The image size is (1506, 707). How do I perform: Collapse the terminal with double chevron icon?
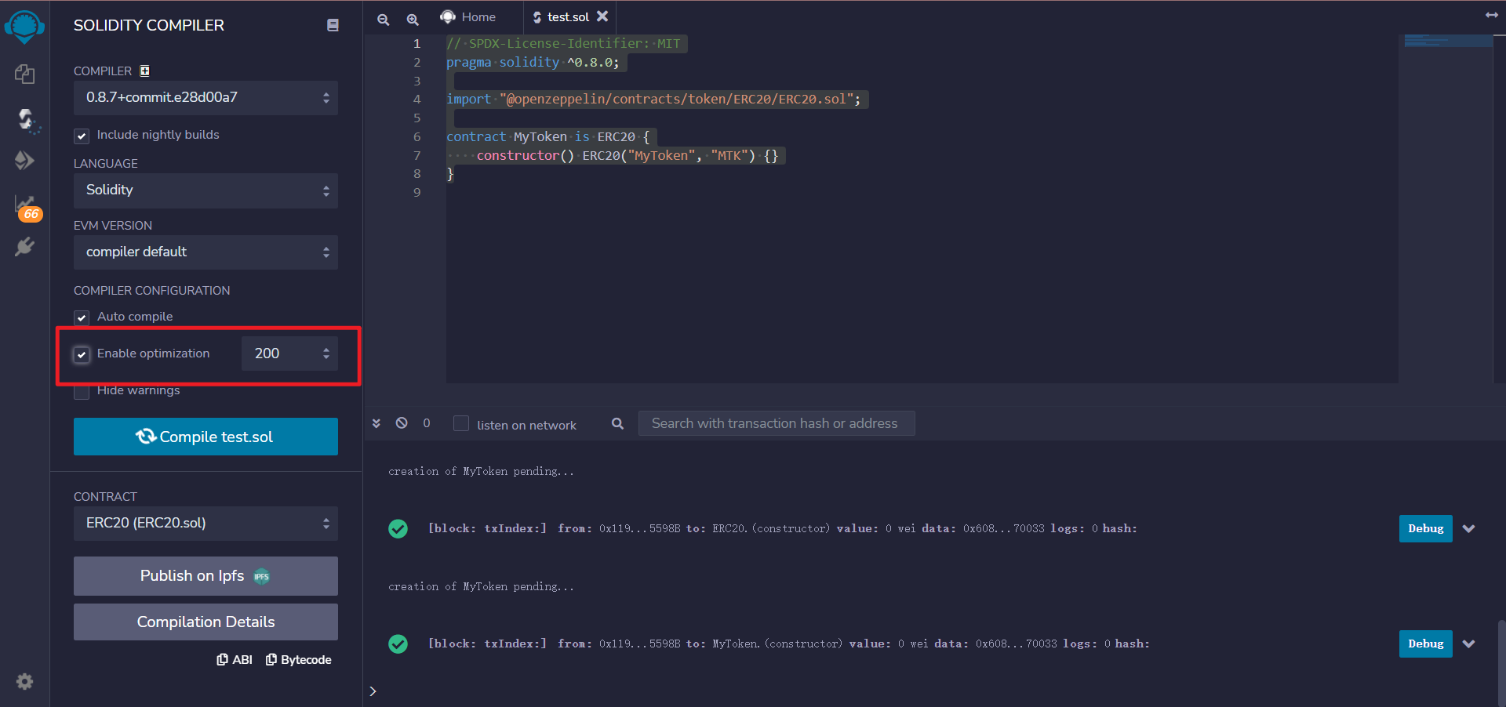pos(376,423)
